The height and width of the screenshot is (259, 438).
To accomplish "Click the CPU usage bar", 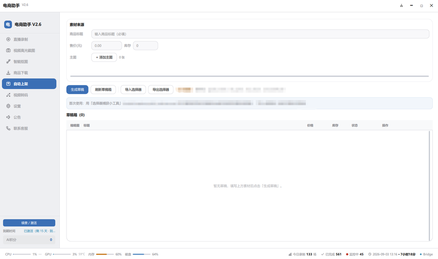I will [x=22, y=254].
